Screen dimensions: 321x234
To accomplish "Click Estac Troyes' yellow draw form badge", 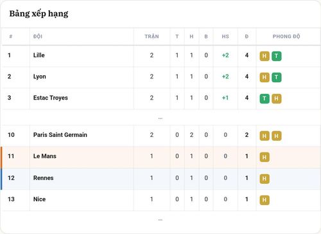I will point(277,98).
